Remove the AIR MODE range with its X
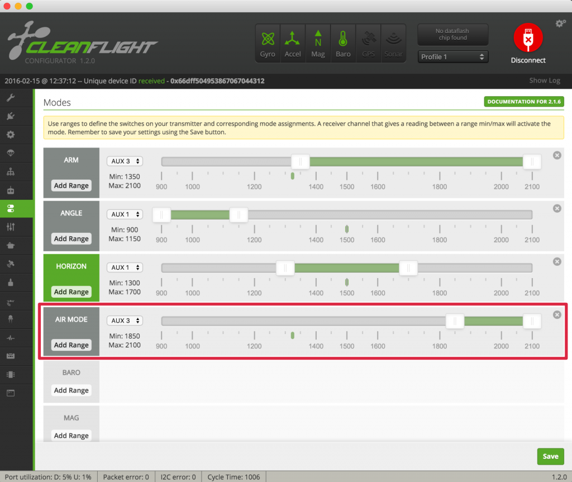 pyautogui.click(x=557, y=314)
